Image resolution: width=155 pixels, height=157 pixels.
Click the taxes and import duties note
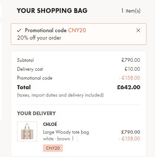(x=60, y=95)
